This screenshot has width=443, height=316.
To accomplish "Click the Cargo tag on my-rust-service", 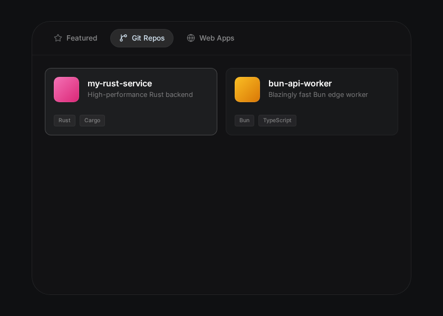I will click(x=92, y=120).
